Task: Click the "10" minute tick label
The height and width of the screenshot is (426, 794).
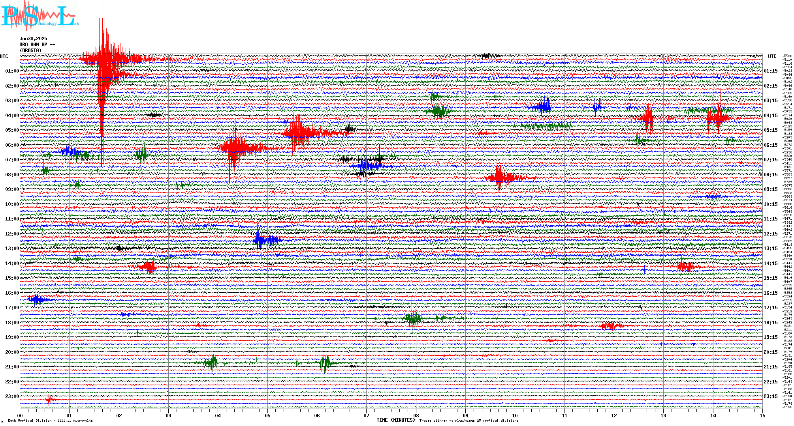Action: pyautogui.click(x=515, y=415)
